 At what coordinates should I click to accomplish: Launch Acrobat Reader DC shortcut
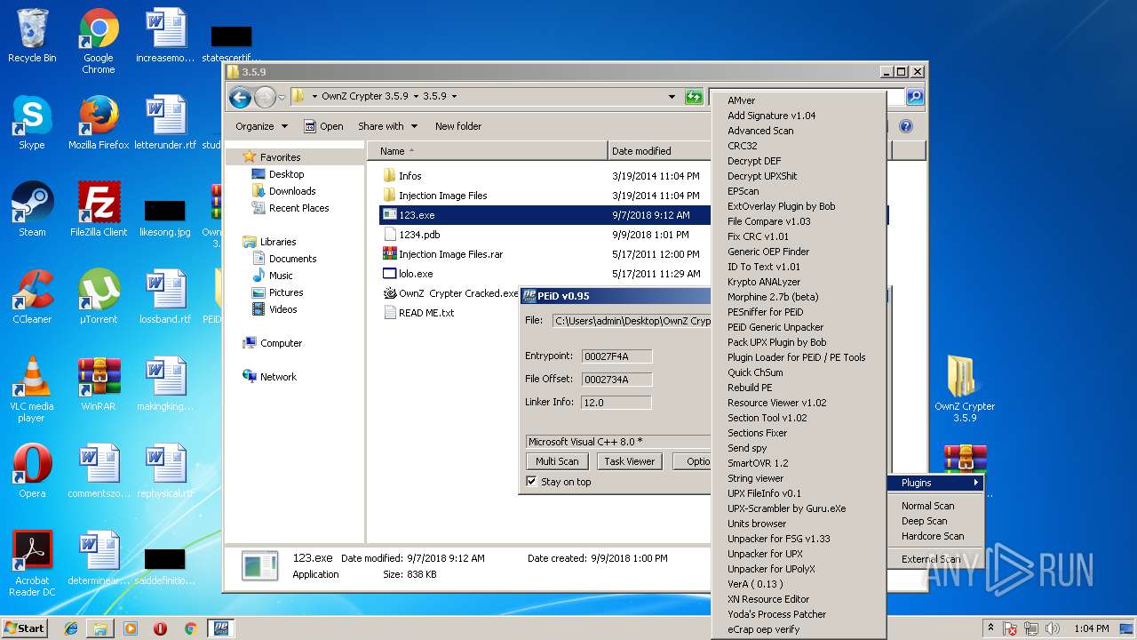coord(32,564)
